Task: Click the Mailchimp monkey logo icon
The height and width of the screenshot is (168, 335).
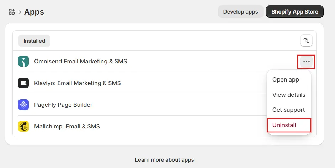Action: pyautogui.click(x=23, y=126)
